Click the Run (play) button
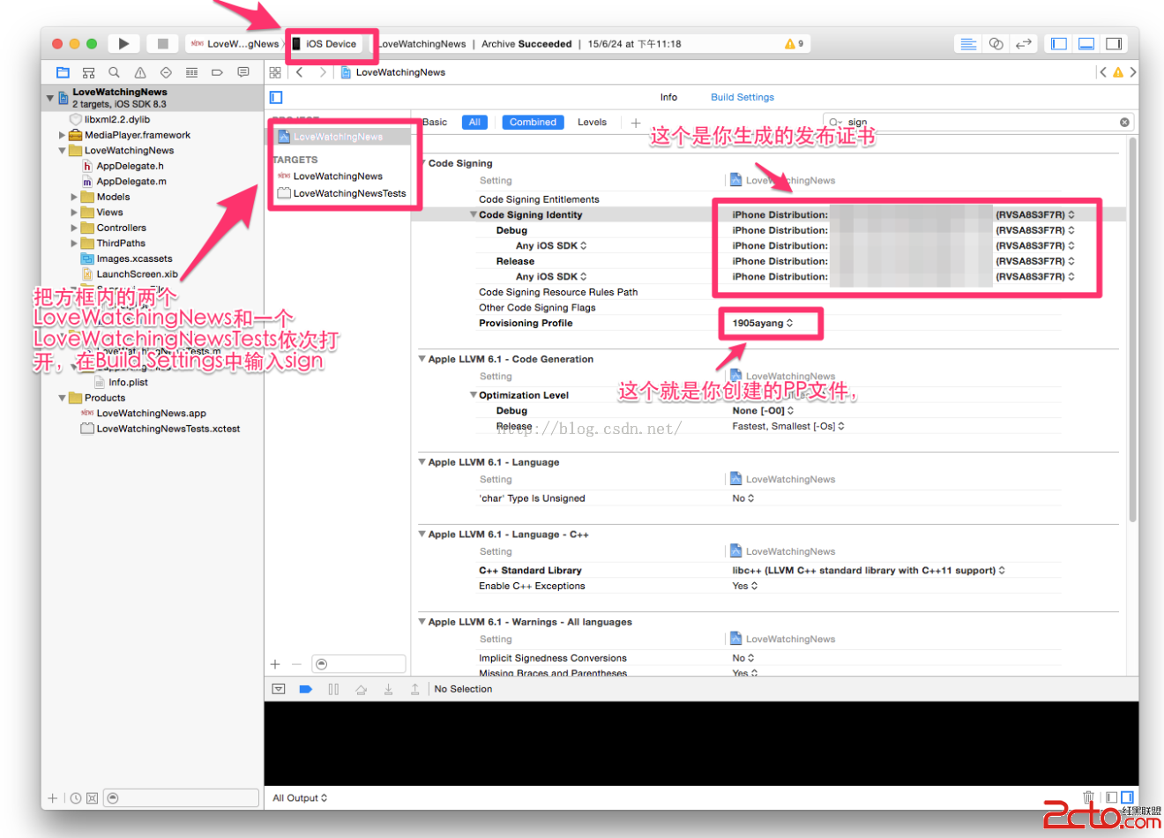The height and width of the screenshot is (838, 1164). point(123,43)
